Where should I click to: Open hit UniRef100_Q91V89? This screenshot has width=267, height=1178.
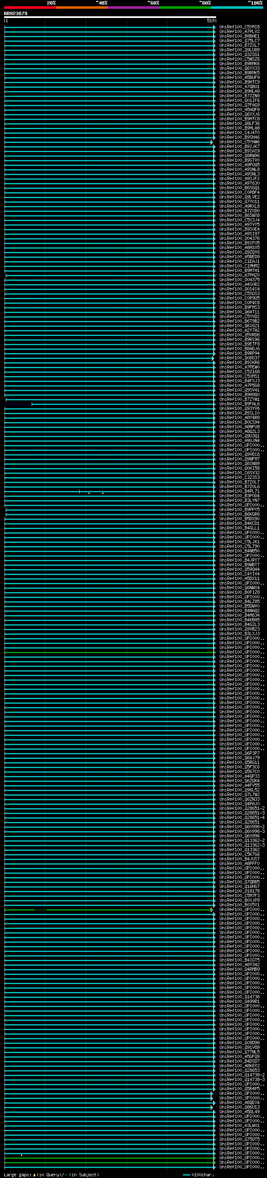tap(239, 1047)
